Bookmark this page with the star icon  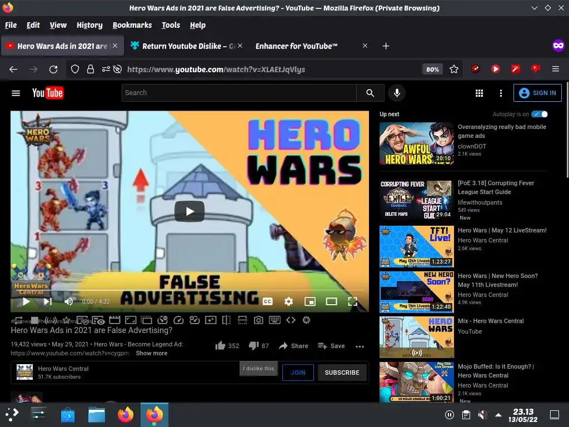coord(453,69)
